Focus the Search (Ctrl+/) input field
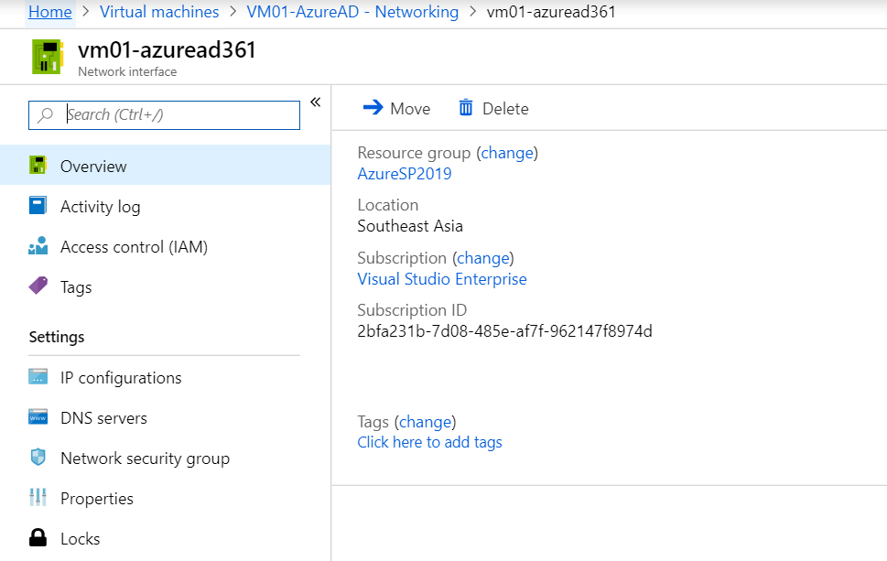 click(x=164, y=114)
